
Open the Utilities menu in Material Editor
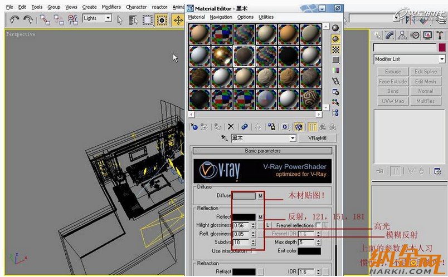pyautogui.click(x=266, y=17)
